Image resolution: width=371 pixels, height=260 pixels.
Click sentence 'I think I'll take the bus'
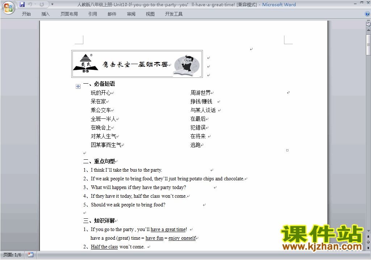tap(126, 170)
